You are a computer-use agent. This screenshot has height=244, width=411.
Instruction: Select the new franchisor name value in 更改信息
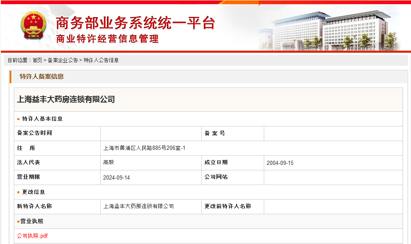pyautogui.click(x=138, y=206)
